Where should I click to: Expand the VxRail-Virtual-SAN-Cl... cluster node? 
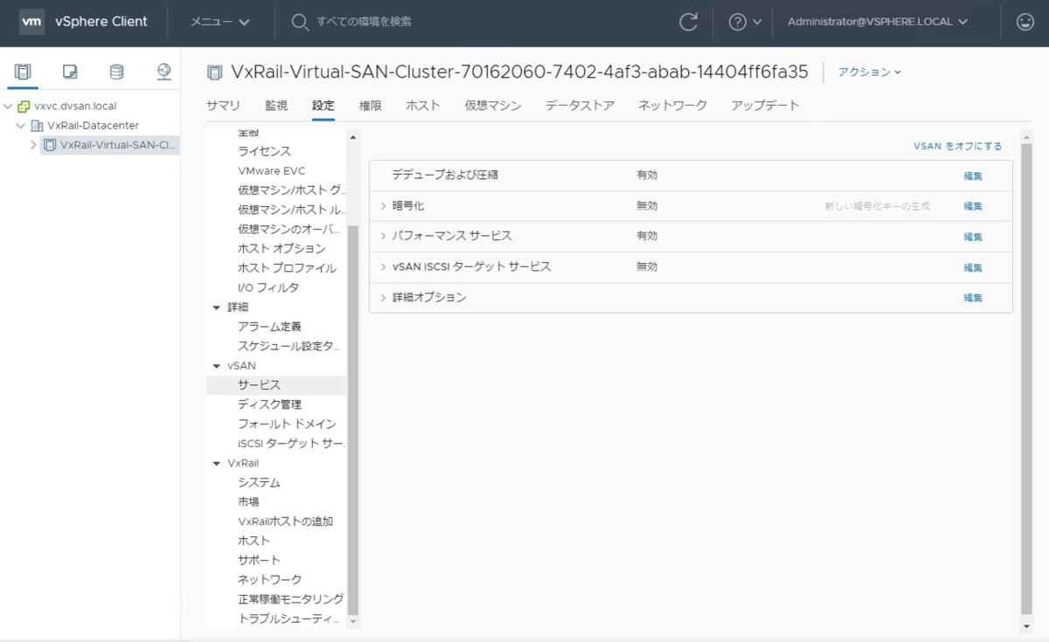(x=33, y=145)
